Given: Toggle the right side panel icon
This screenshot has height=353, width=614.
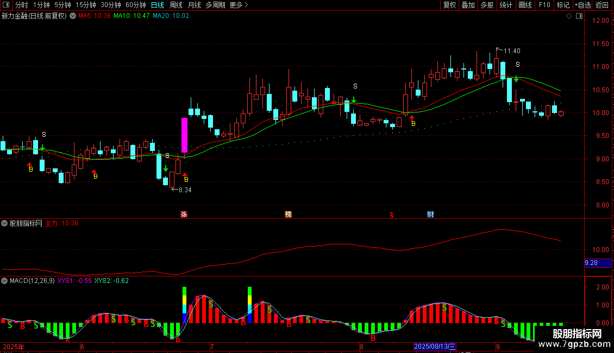Looking at the screenshot, I should click(x=579, y=16).
